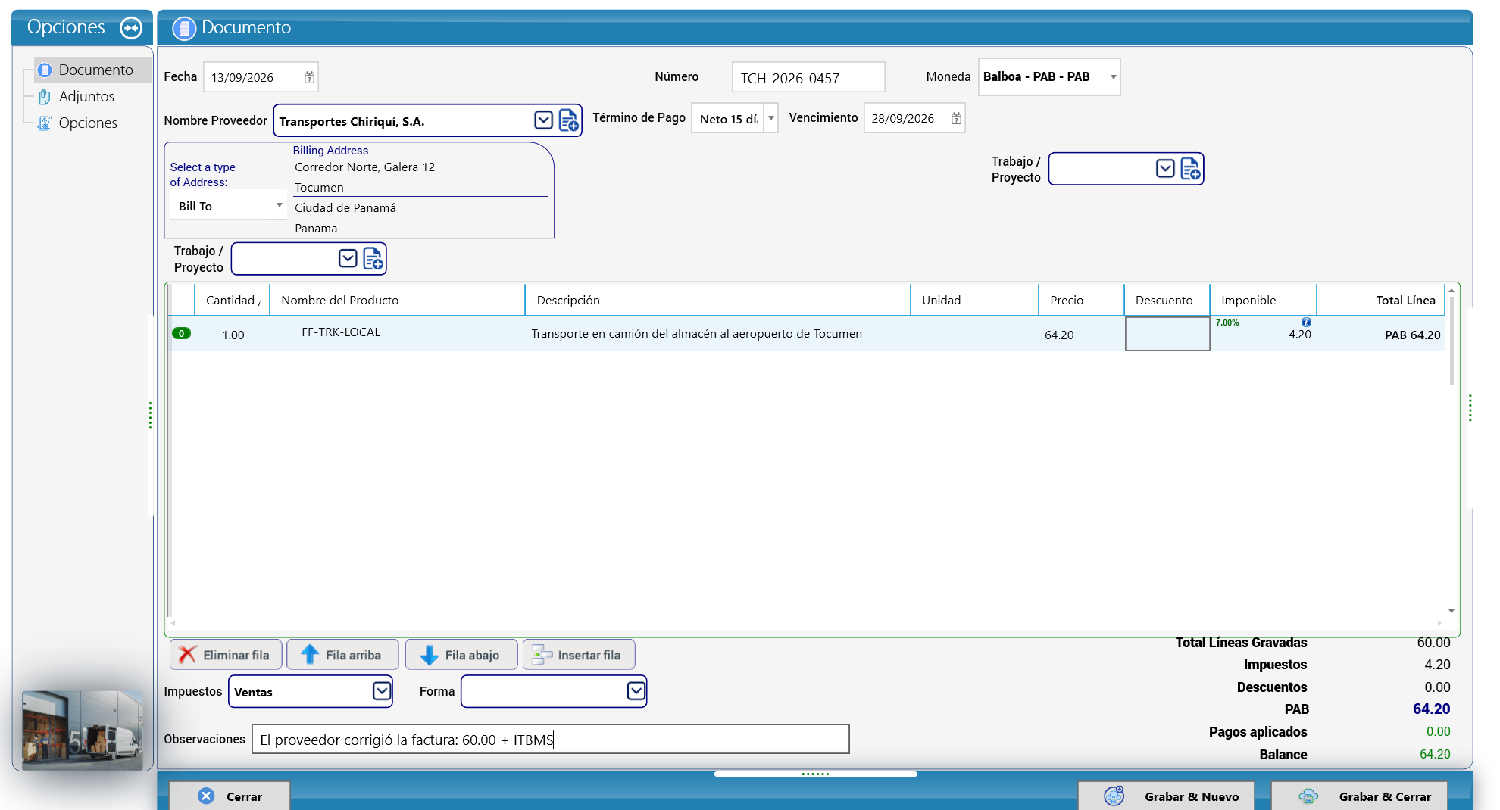The height and width of the screenshot is (810, 1500).
Task: Click the bottom panel splitter dotted handle
Action: (x=815, y=774)
